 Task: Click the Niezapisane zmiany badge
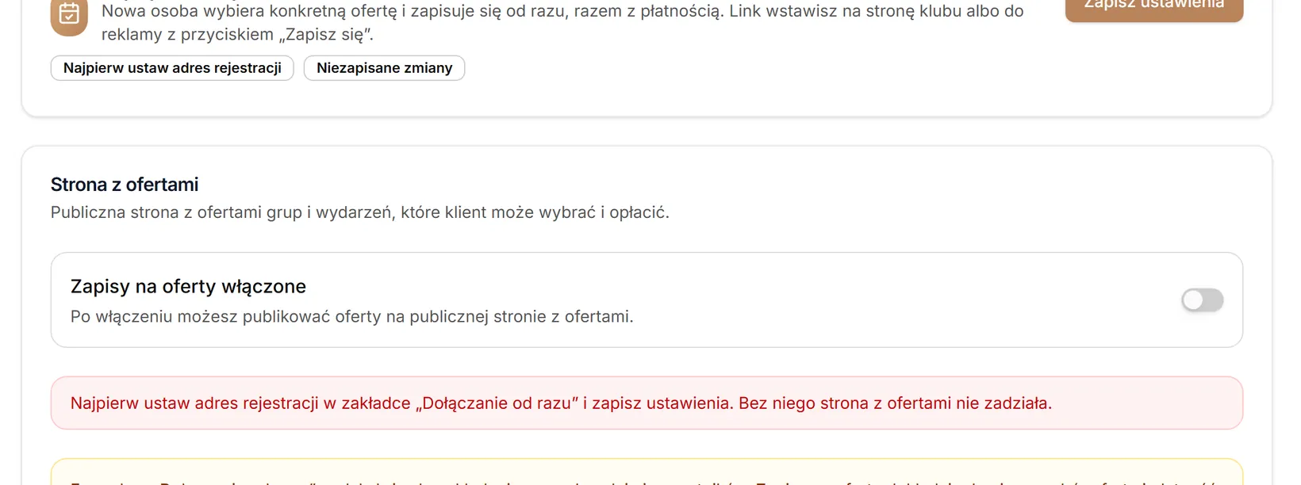[384, 68]
